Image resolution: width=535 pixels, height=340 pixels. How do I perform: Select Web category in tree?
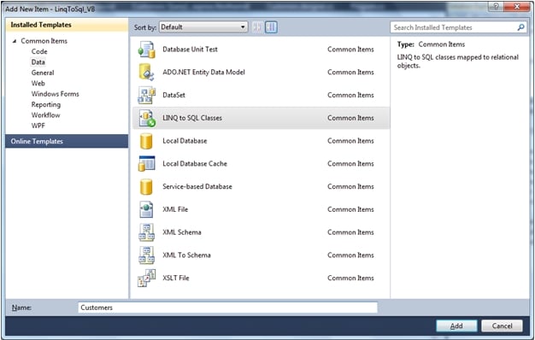coord(38,83)
